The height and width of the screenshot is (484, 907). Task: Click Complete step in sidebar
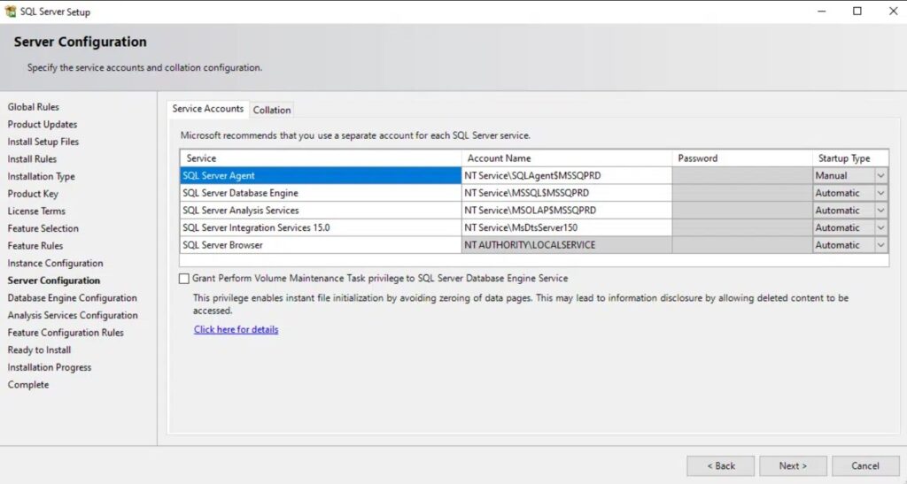point(28,384)
